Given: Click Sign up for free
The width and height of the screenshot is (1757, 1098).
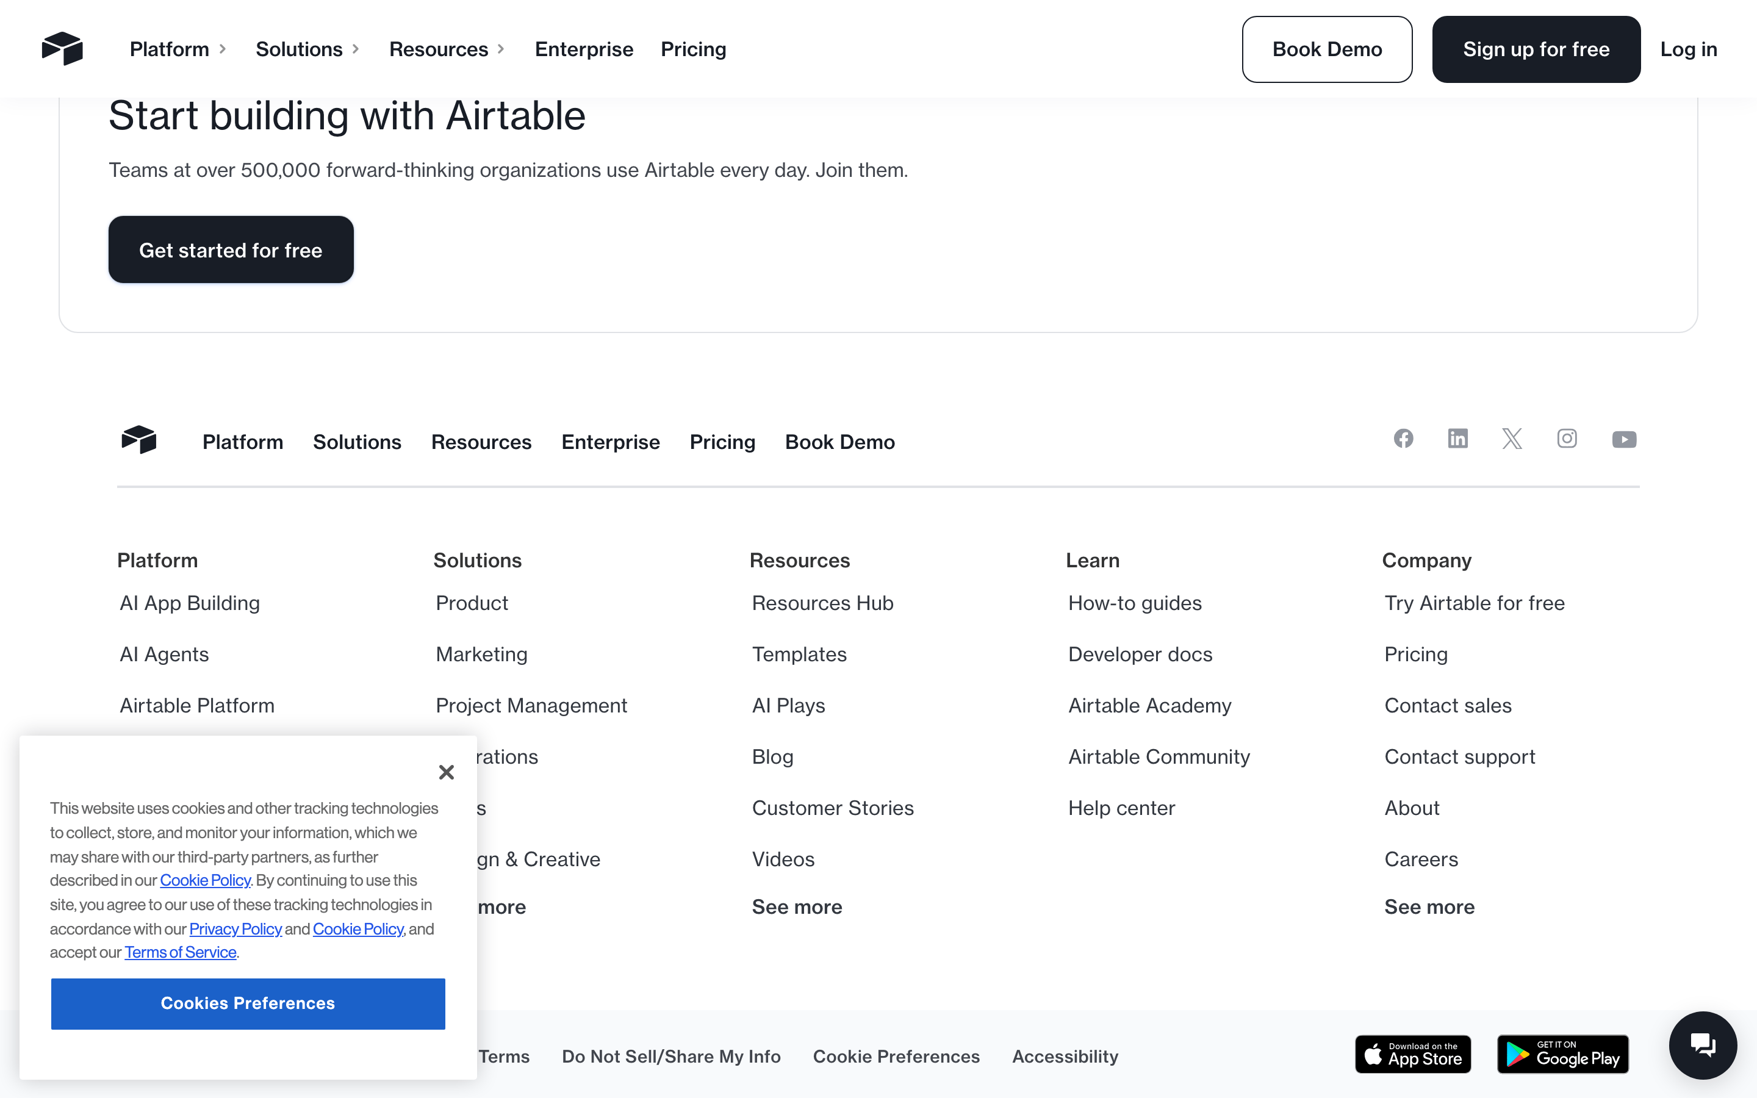Looking at the screenshot, I should (x=1536, y=49).
